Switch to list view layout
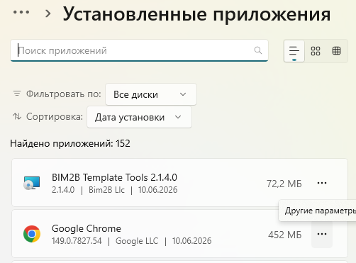This screenshot has width=356, height=263. point(294,51)
